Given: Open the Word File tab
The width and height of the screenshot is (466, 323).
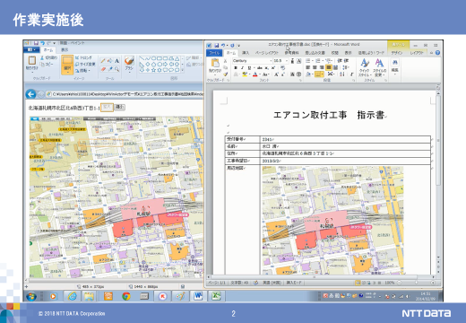Looking at the screenshot, I should (214, 53).
